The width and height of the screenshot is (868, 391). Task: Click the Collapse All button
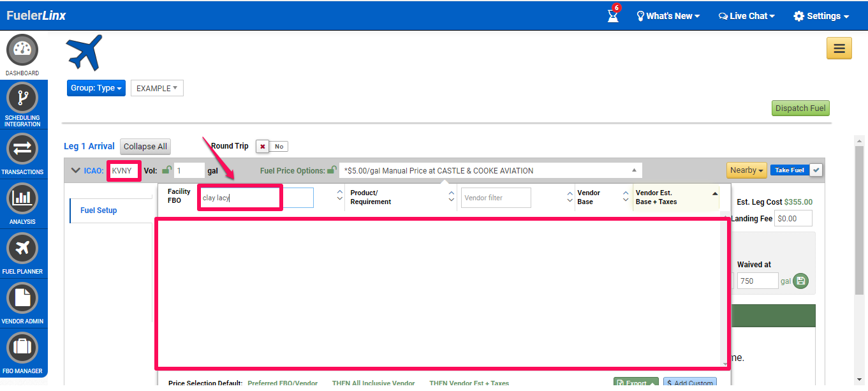[x=145, y=147]
